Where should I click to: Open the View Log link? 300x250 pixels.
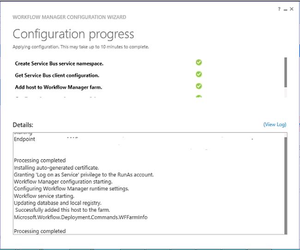pos(275,125)
